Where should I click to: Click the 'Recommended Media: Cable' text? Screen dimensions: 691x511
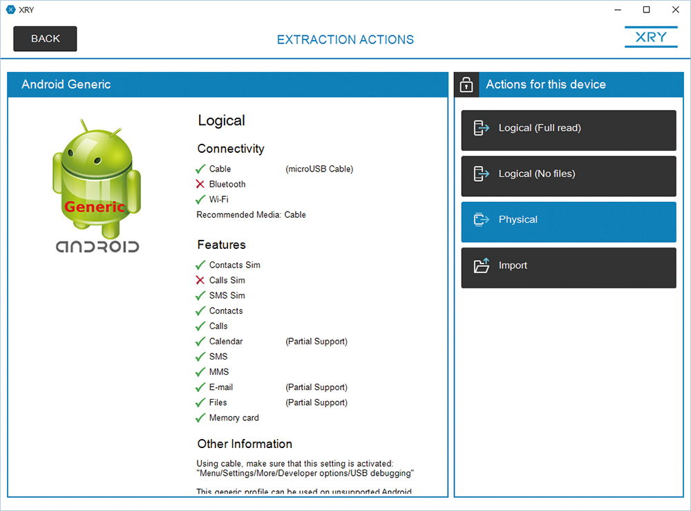pyautogui.click(x=252, y=215)
